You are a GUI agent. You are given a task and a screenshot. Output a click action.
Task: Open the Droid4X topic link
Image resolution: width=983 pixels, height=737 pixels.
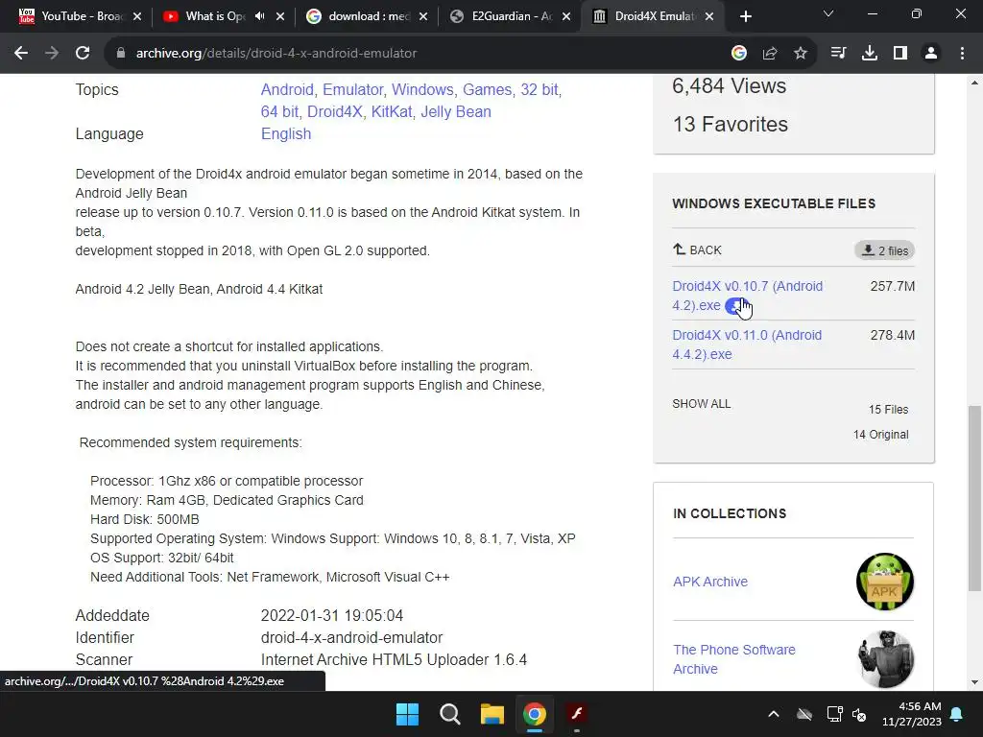click(x=335, y=111)
